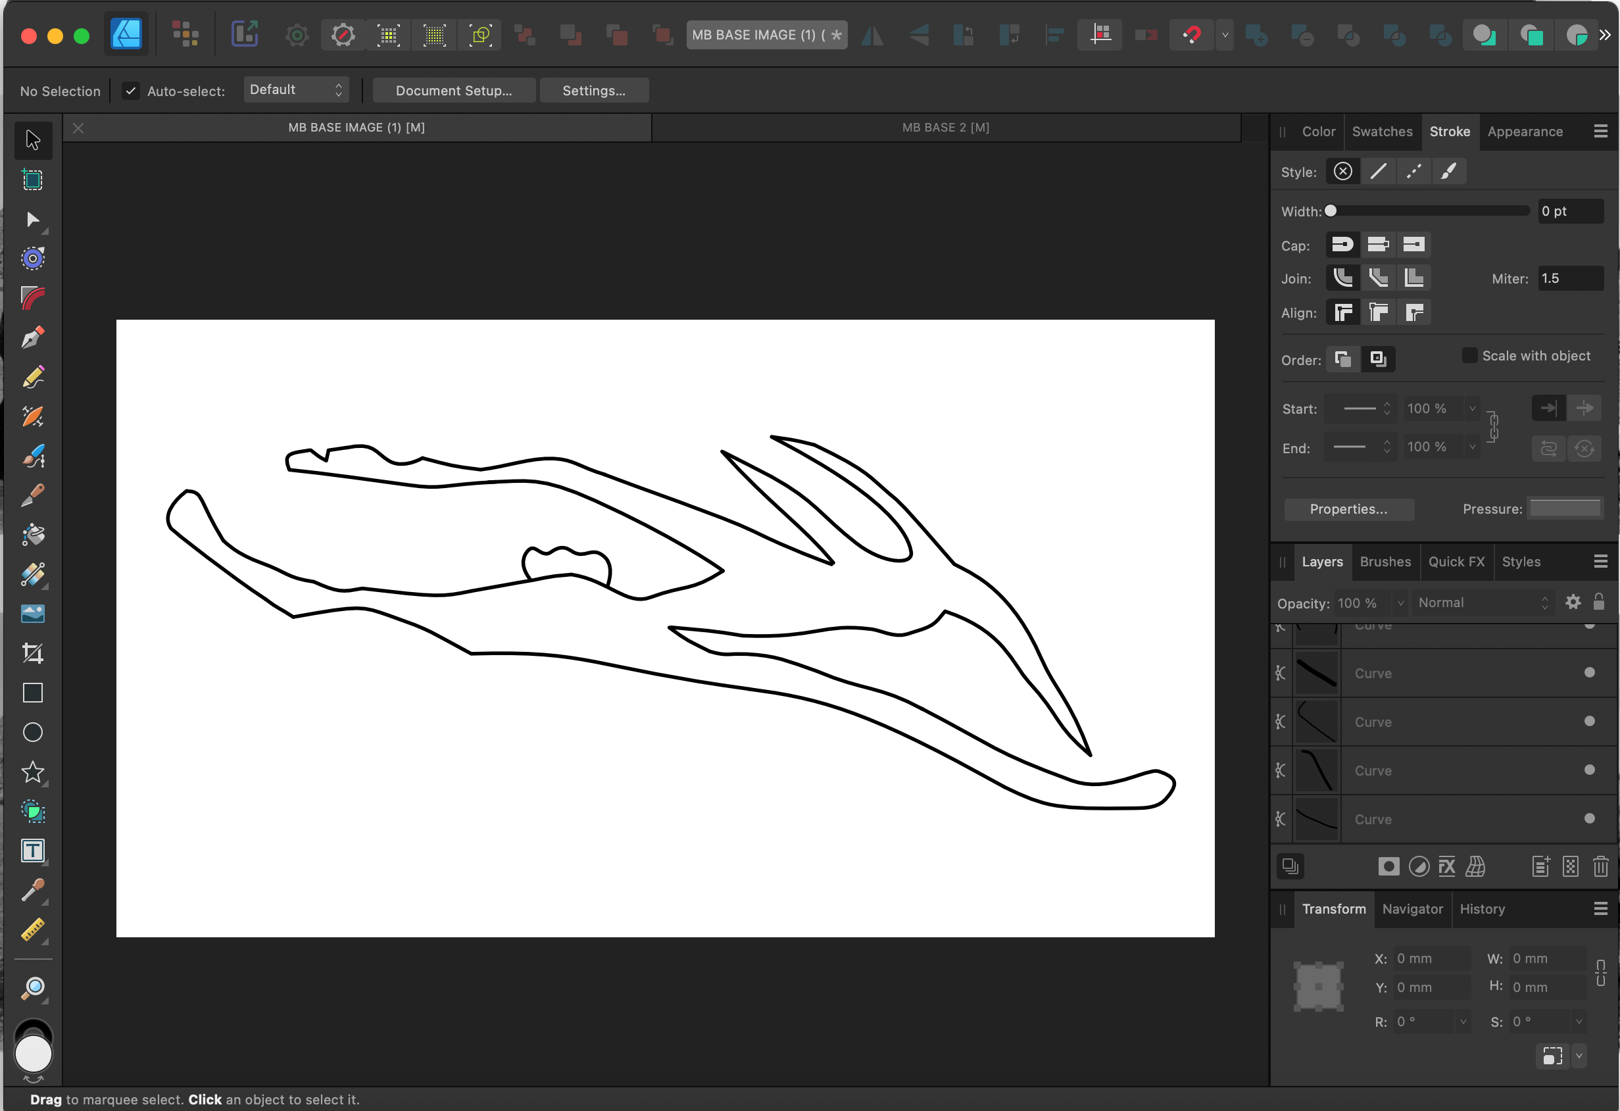This screenshot has height=1111, width=1620.
Task: Open the MB BASE 2 document tab
Action: point(945,128)
